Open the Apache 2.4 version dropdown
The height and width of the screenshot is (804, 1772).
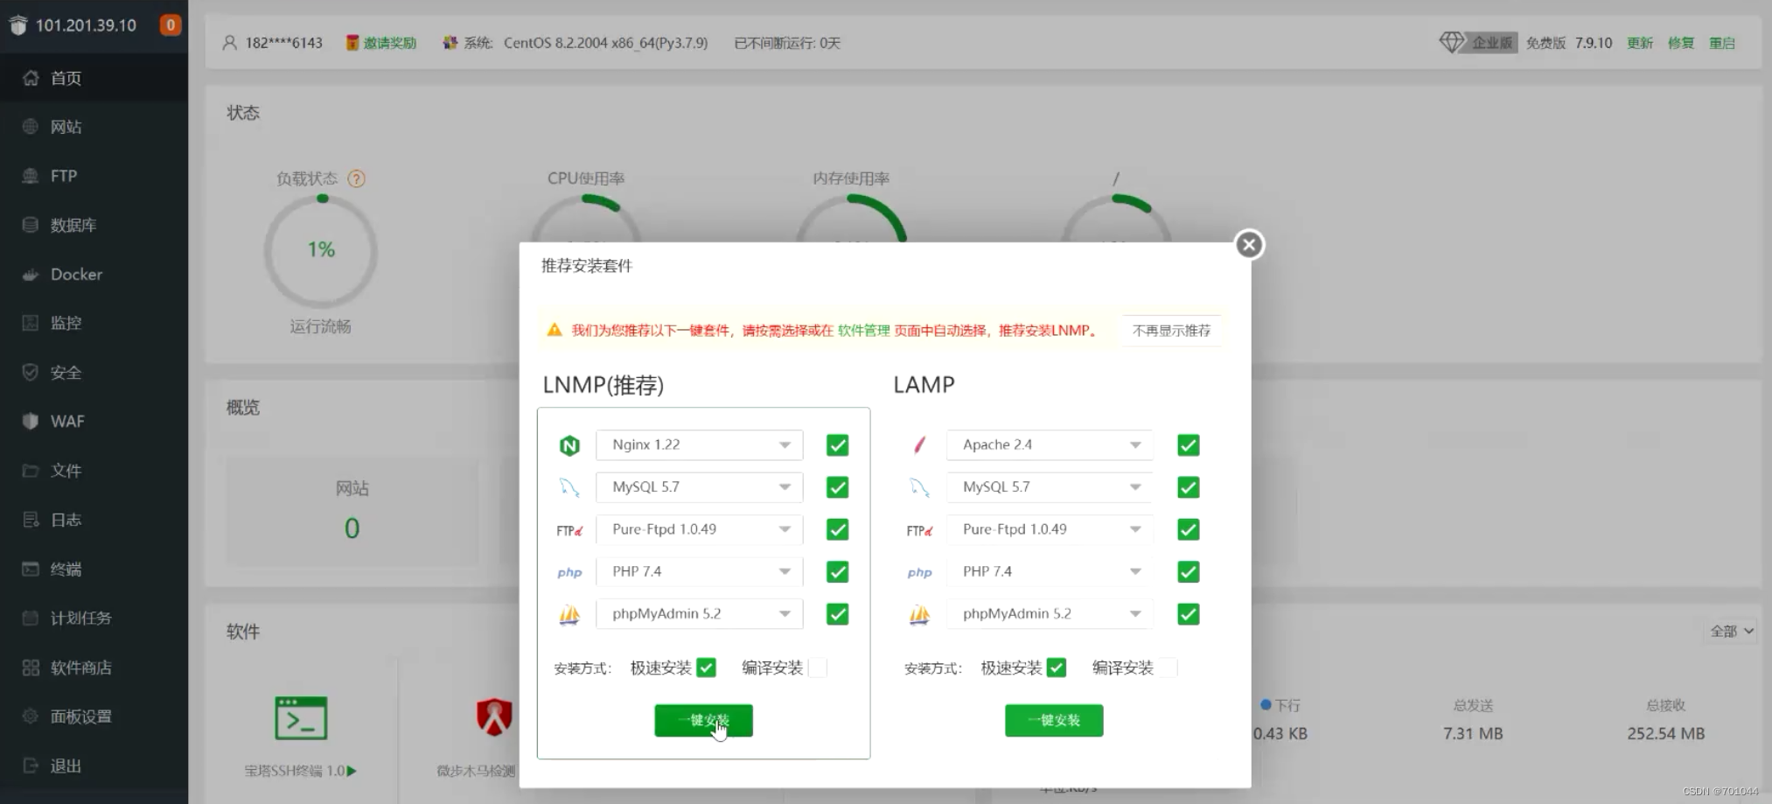(x=1050, y=444)
